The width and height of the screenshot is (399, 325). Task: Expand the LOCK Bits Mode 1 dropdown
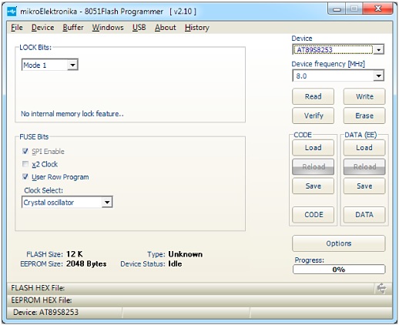click(72, 65)
